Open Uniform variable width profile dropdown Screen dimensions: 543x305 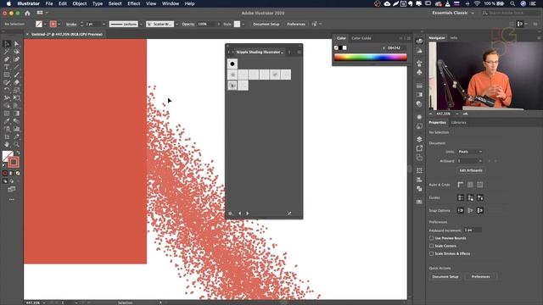click(x=141, y=25)
